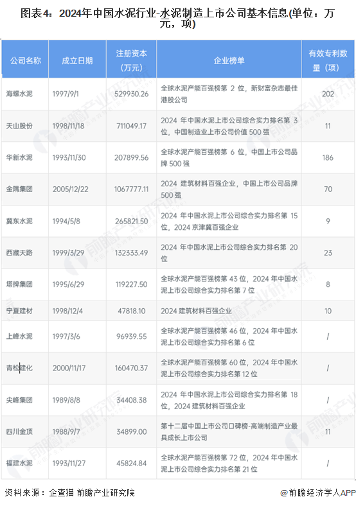This screenshot has width=356, height=506.
Task: Click the capital value 45824.84
Action: tap(131, 463)
